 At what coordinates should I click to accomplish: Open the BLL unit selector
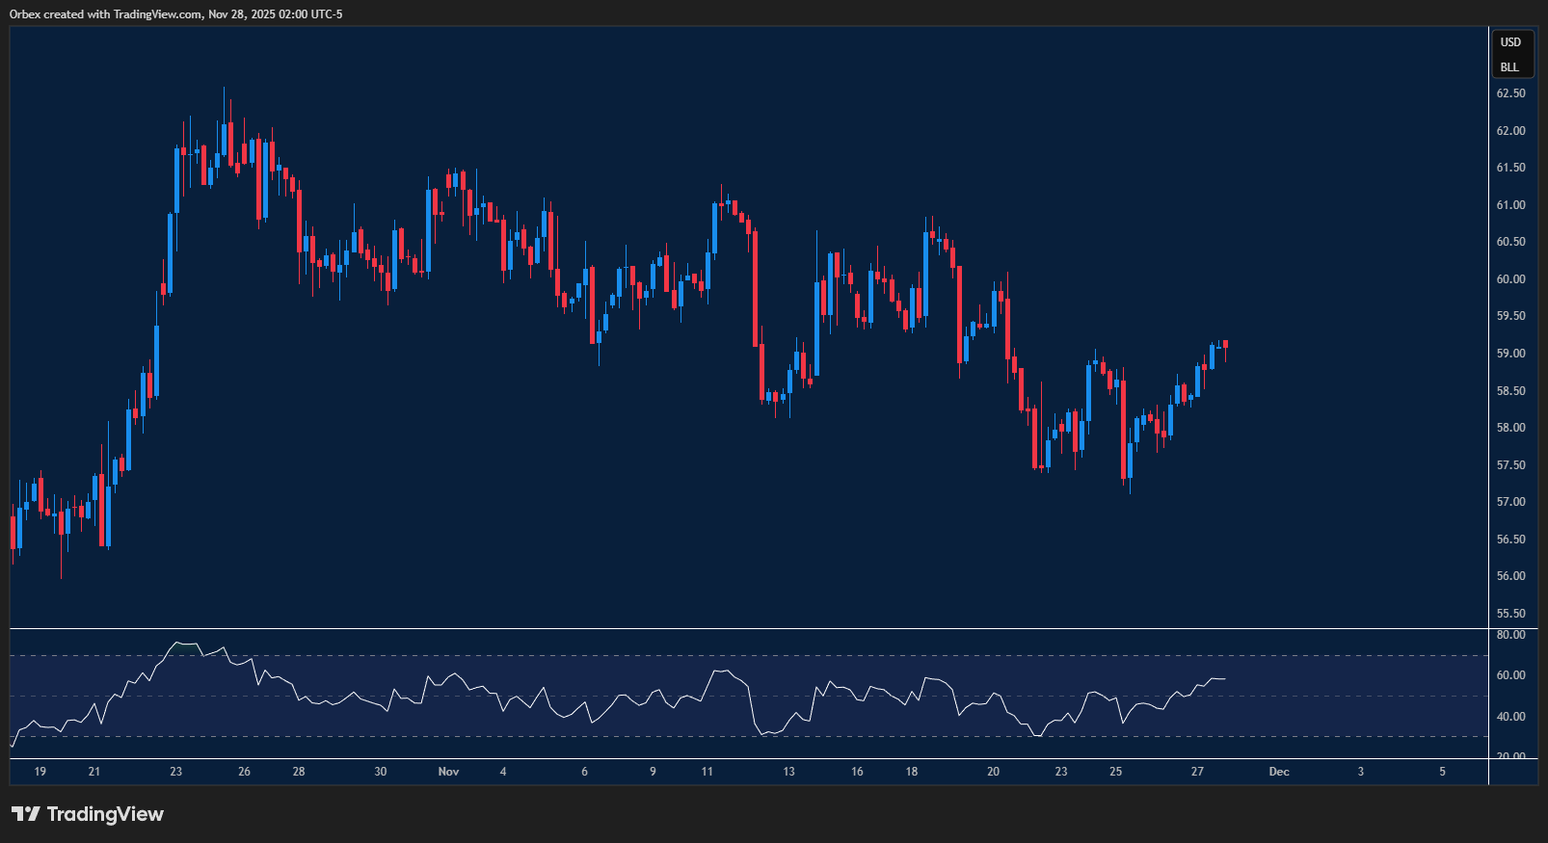1509,67
